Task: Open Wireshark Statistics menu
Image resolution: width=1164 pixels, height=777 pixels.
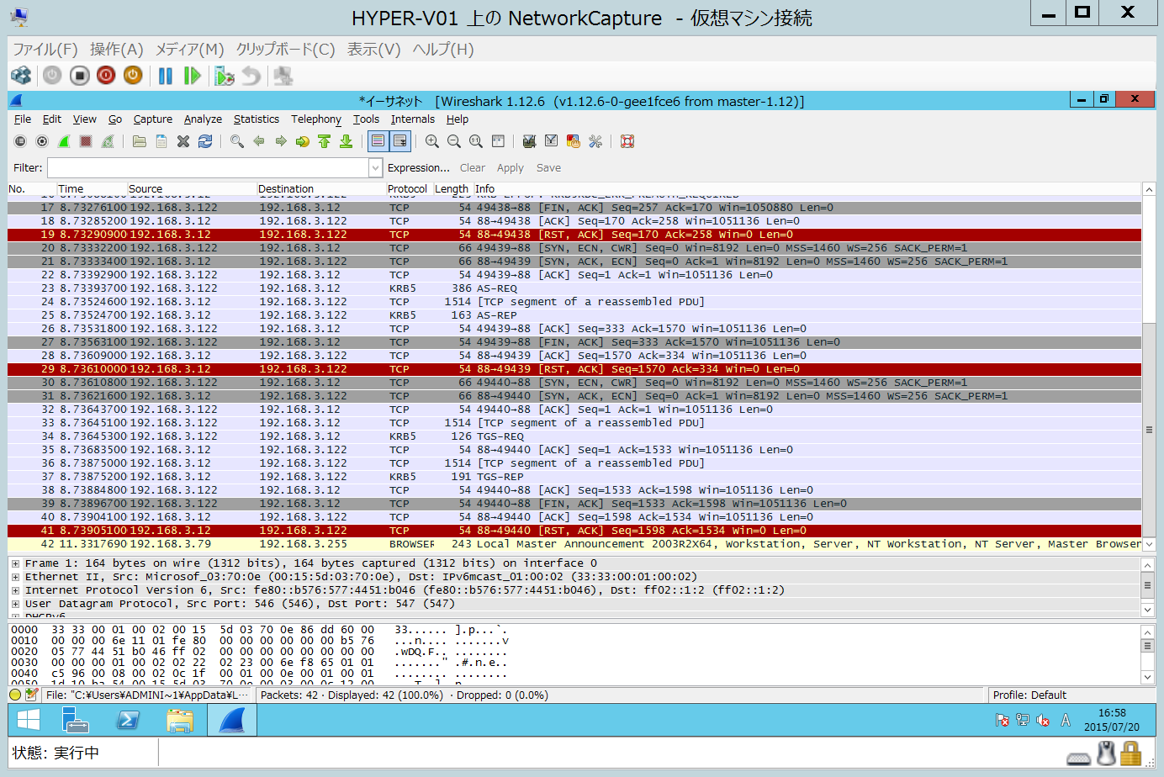Action: (257, 119)
